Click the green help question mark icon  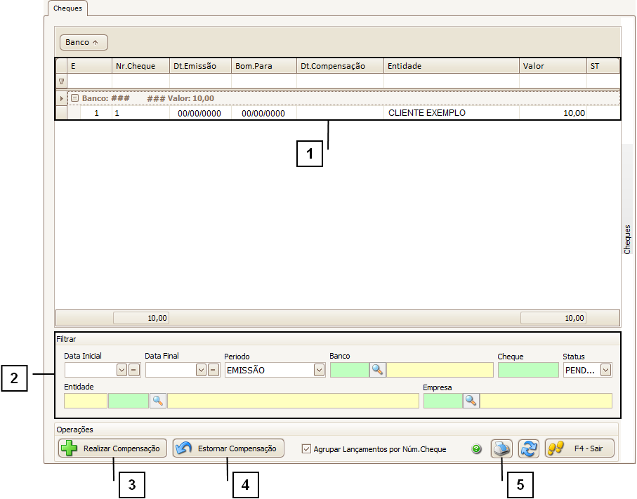click(x=477, y=449)
